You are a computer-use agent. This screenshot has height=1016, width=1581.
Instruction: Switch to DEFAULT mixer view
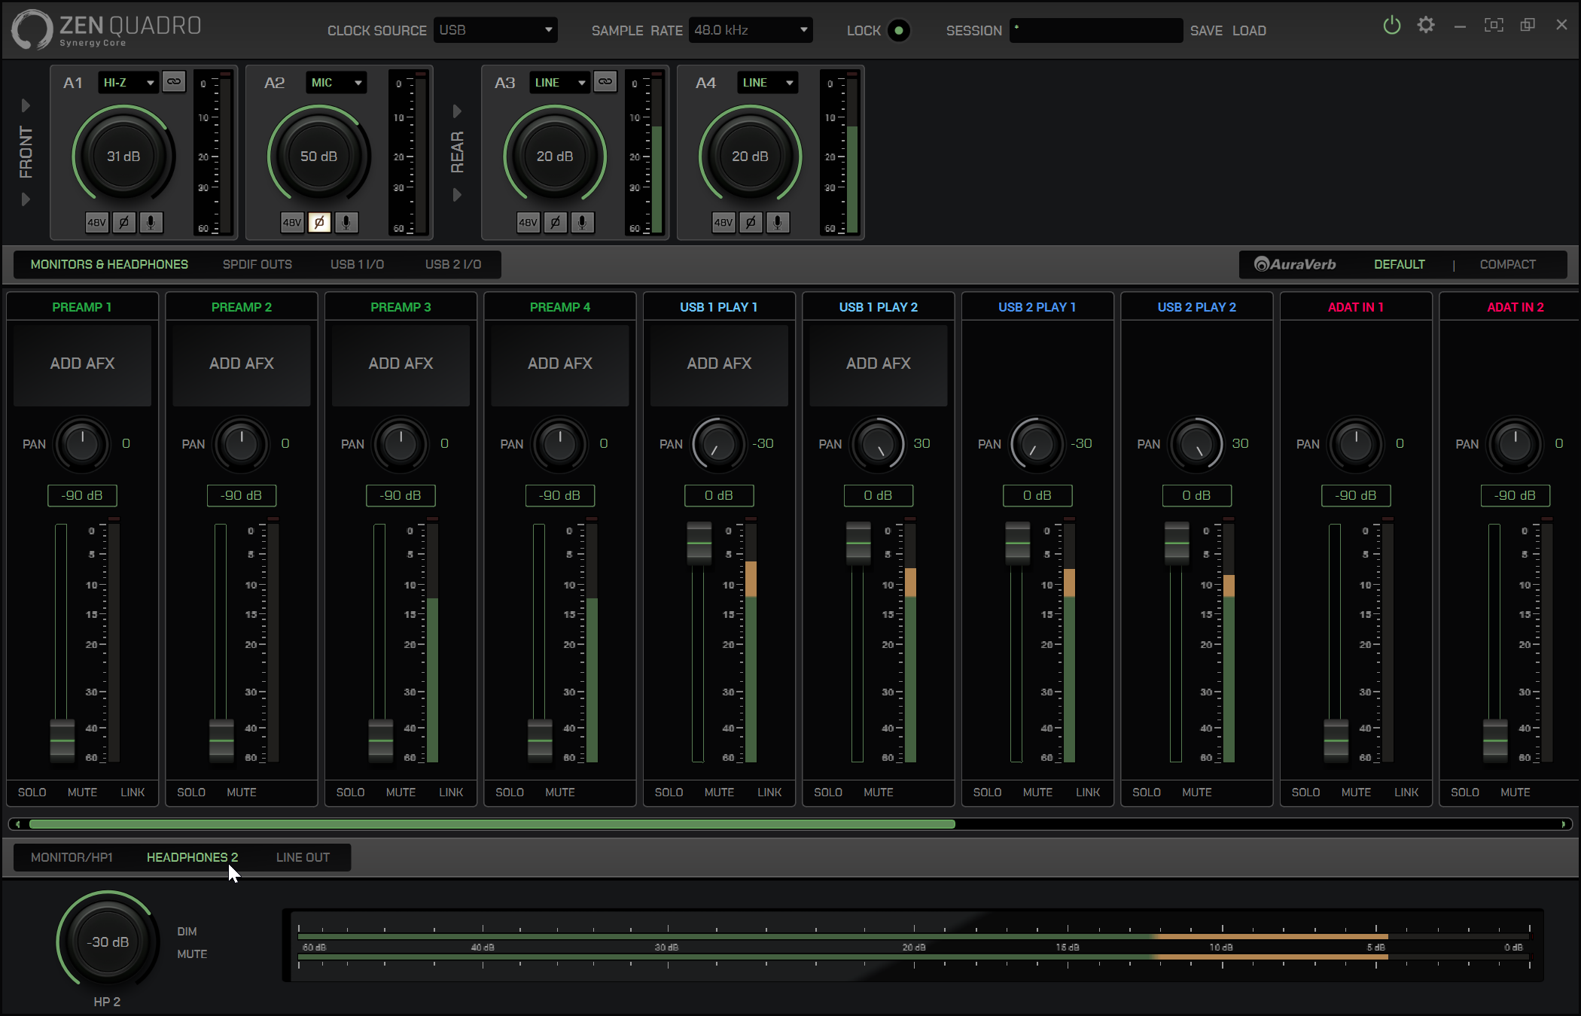pos(1399,264)
